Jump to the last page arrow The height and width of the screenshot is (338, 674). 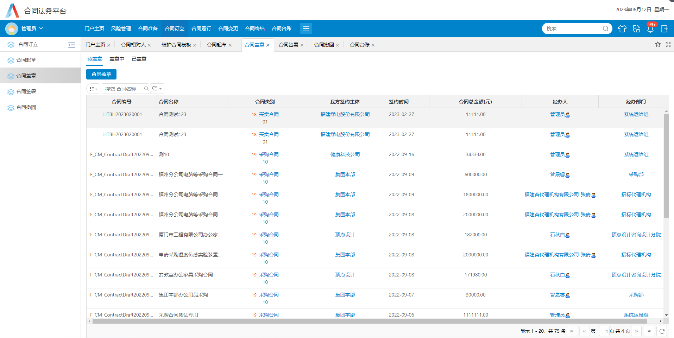coord(649,331)
